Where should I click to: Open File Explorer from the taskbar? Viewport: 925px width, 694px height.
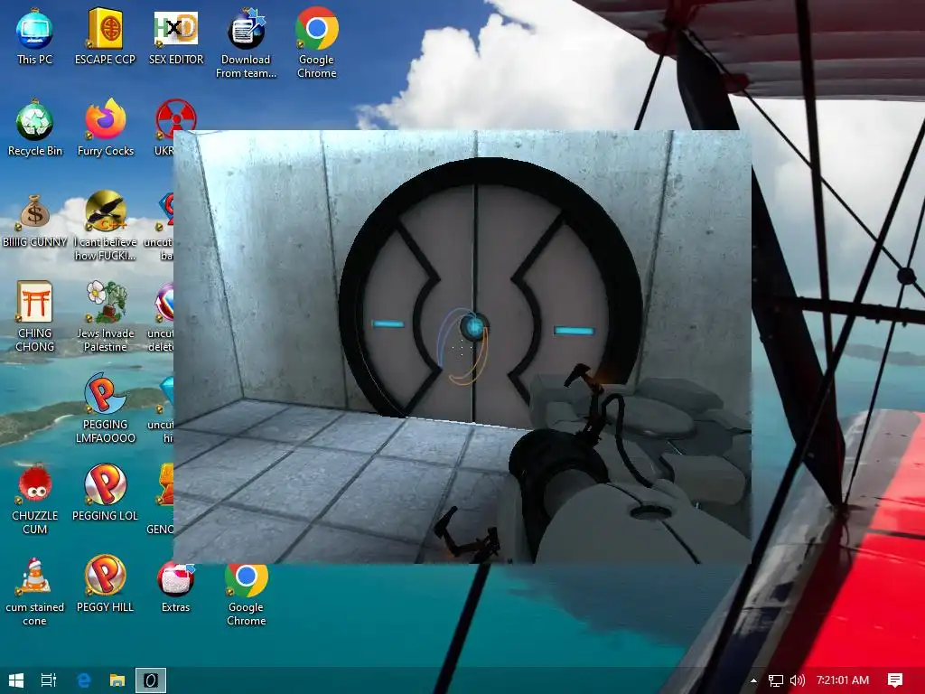pos(117,680)
